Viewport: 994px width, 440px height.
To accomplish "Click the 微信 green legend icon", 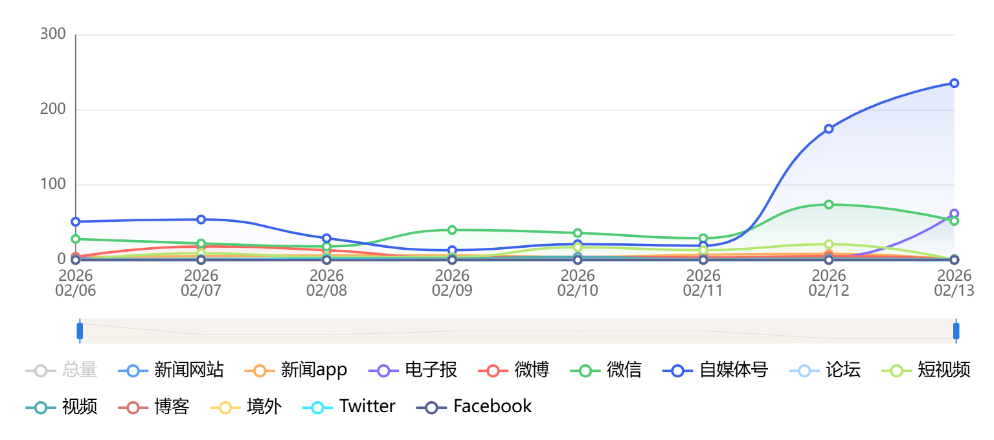I will 585,371.
